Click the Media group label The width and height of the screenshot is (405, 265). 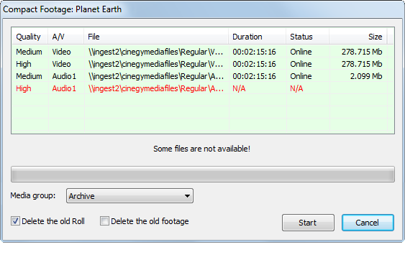coord(33,195)
